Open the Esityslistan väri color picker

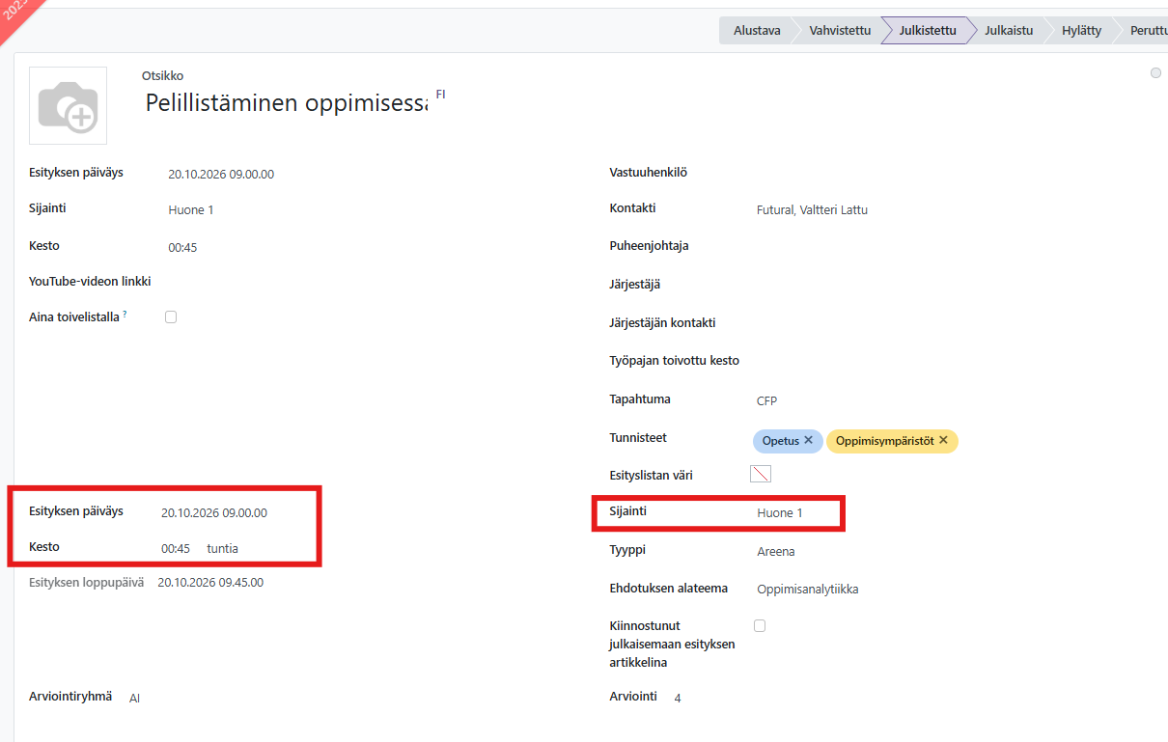(x=761, y=474)
